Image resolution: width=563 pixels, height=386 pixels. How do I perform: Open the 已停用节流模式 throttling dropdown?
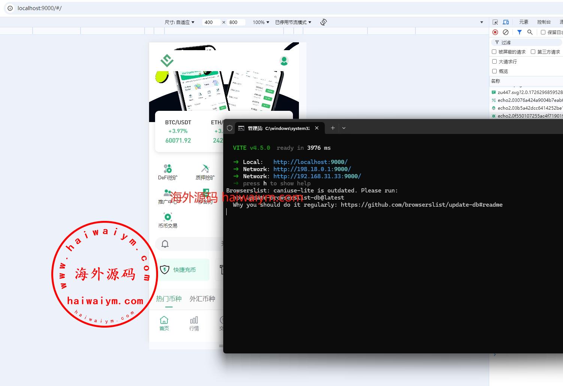[x=293, y=22]
